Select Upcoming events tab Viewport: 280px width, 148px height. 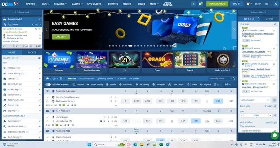coord(105,79)
